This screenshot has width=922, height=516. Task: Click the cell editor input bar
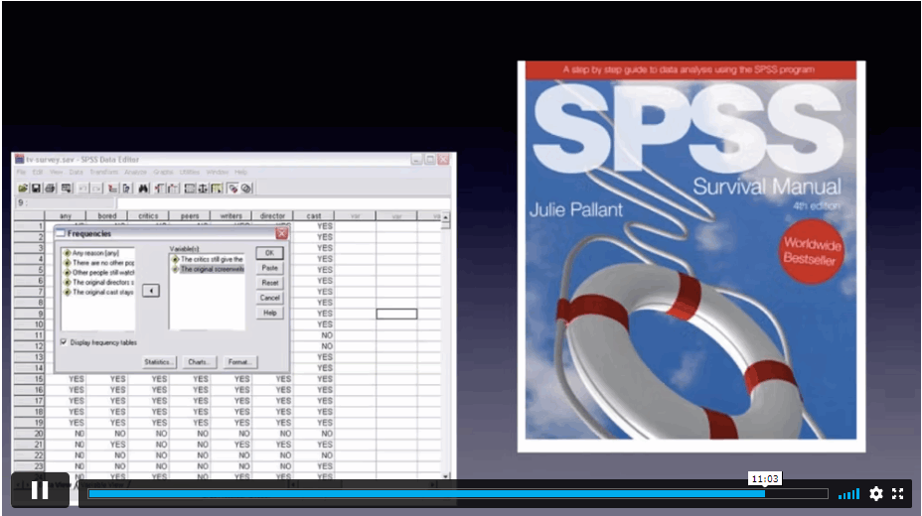(x=283, y=203)
